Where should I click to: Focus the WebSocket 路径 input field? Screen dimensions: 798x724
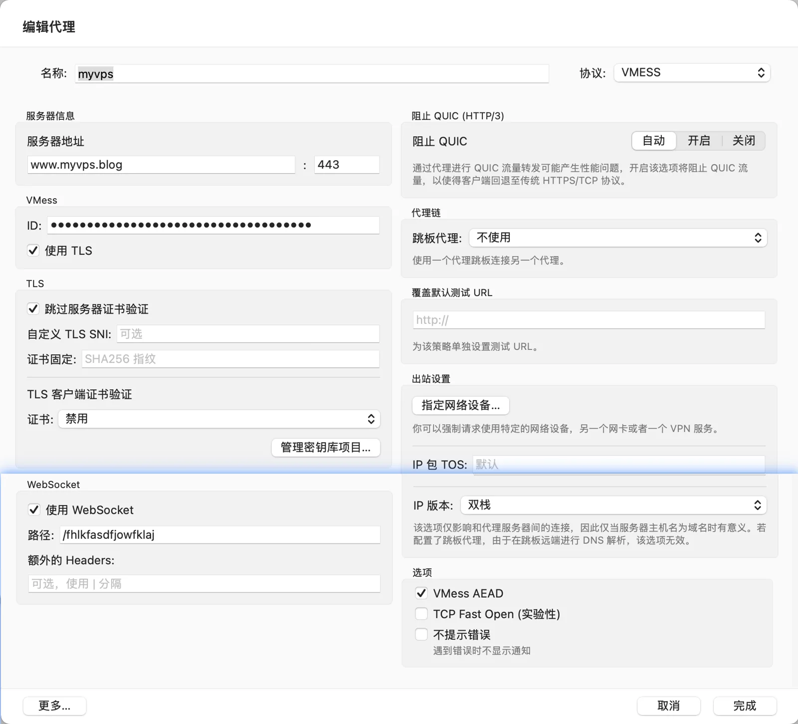click(219, 535)
